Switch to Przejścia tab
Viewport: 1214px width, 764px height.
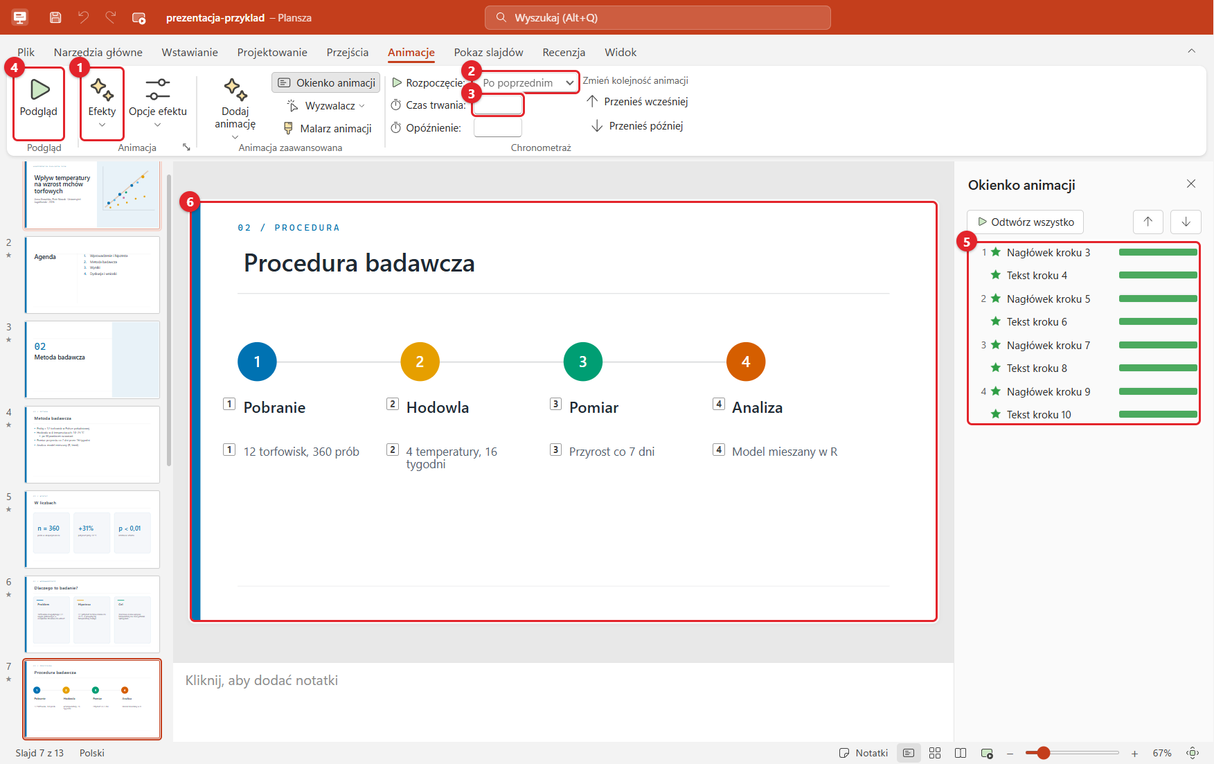tap(348, 53)
